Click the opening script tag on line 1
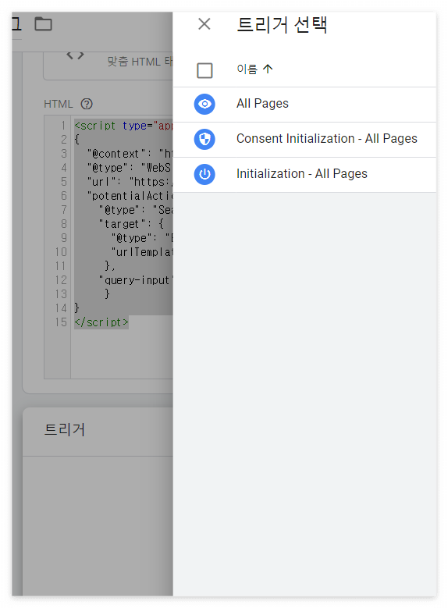Screen dimensions: 448x608 [123, 126]
